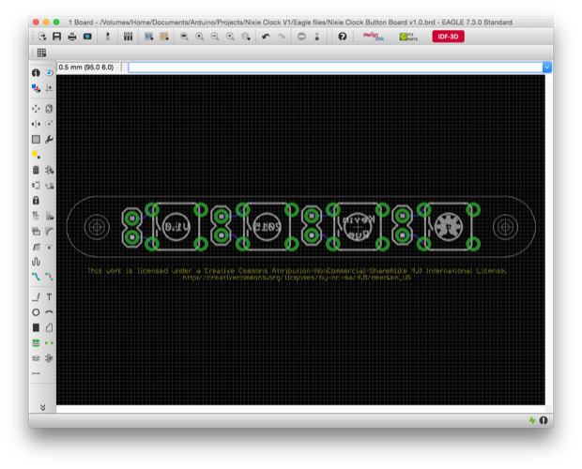The height and width of the screenshot is (469, 582).
Task: Open a file from the top toolbar
Action: [42, 37]
